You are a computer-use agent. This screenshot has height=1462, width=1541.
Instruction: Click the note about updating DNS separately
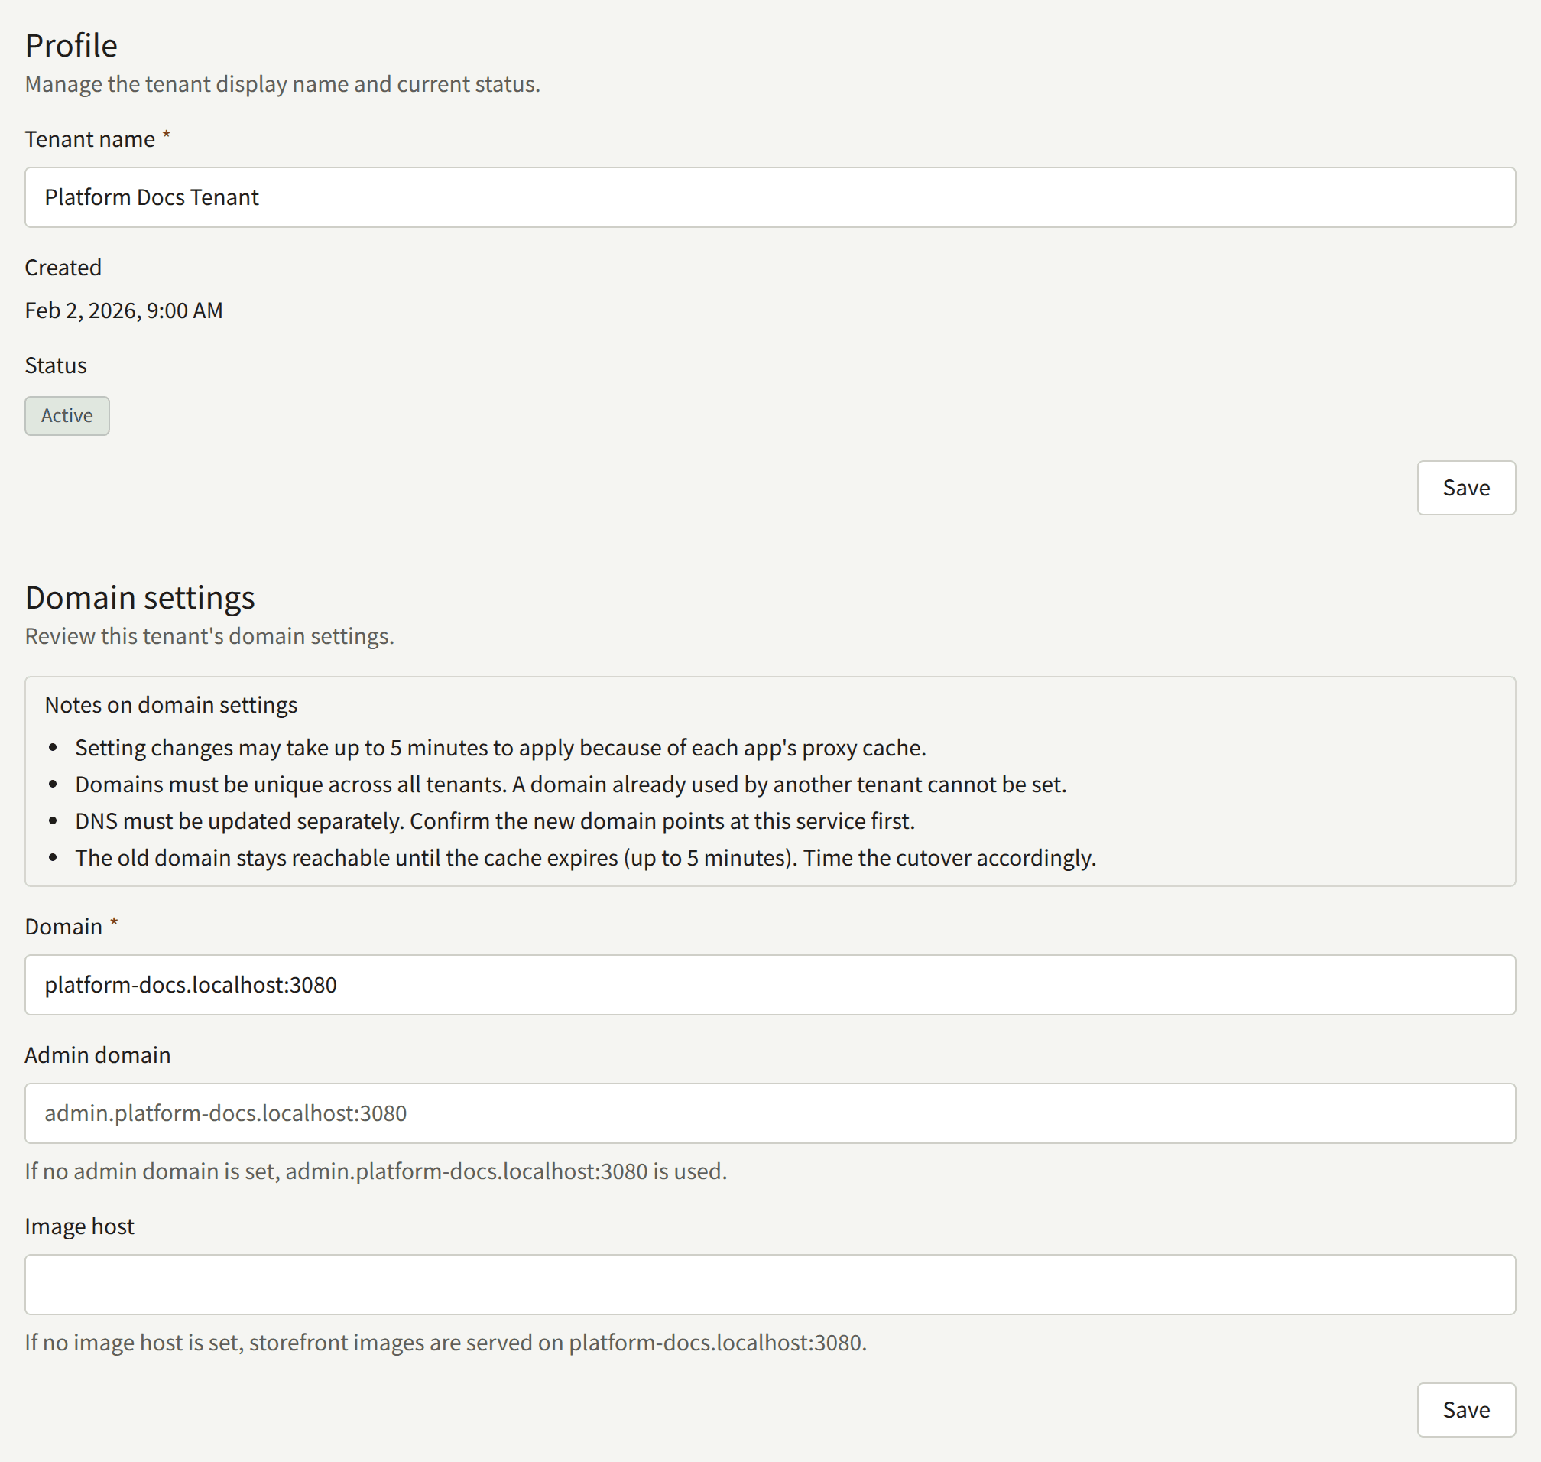pyautogui.click(x=495, y=820)
